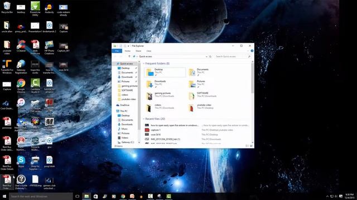The height and width of the screenshot is (200, 357).
Task: Open 'gaming pictures' in navigation pane
Action: (x=128, y=86)
